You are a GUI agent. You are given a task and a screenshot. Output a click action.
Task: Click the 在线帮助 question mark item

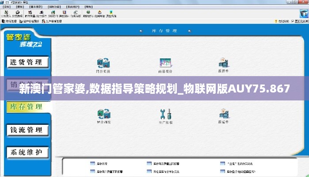click(x=282, y=21)
